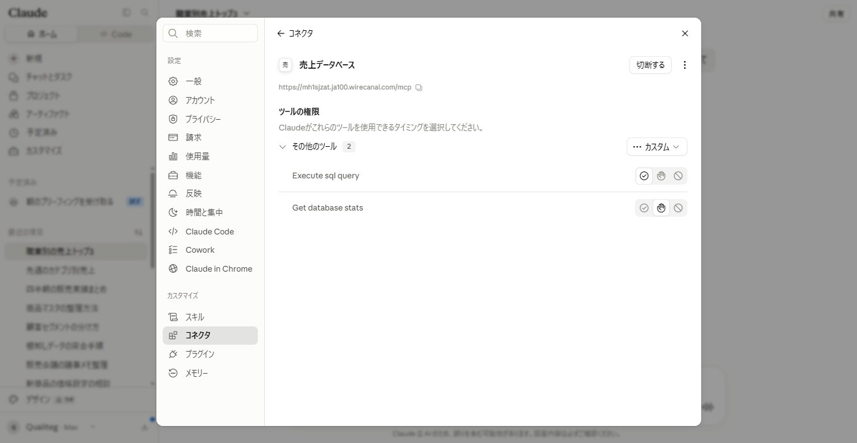Open カスタマイズ in background sidebar
The height and width of the screenshot is (443, 857).
click(x=78, y=151)
